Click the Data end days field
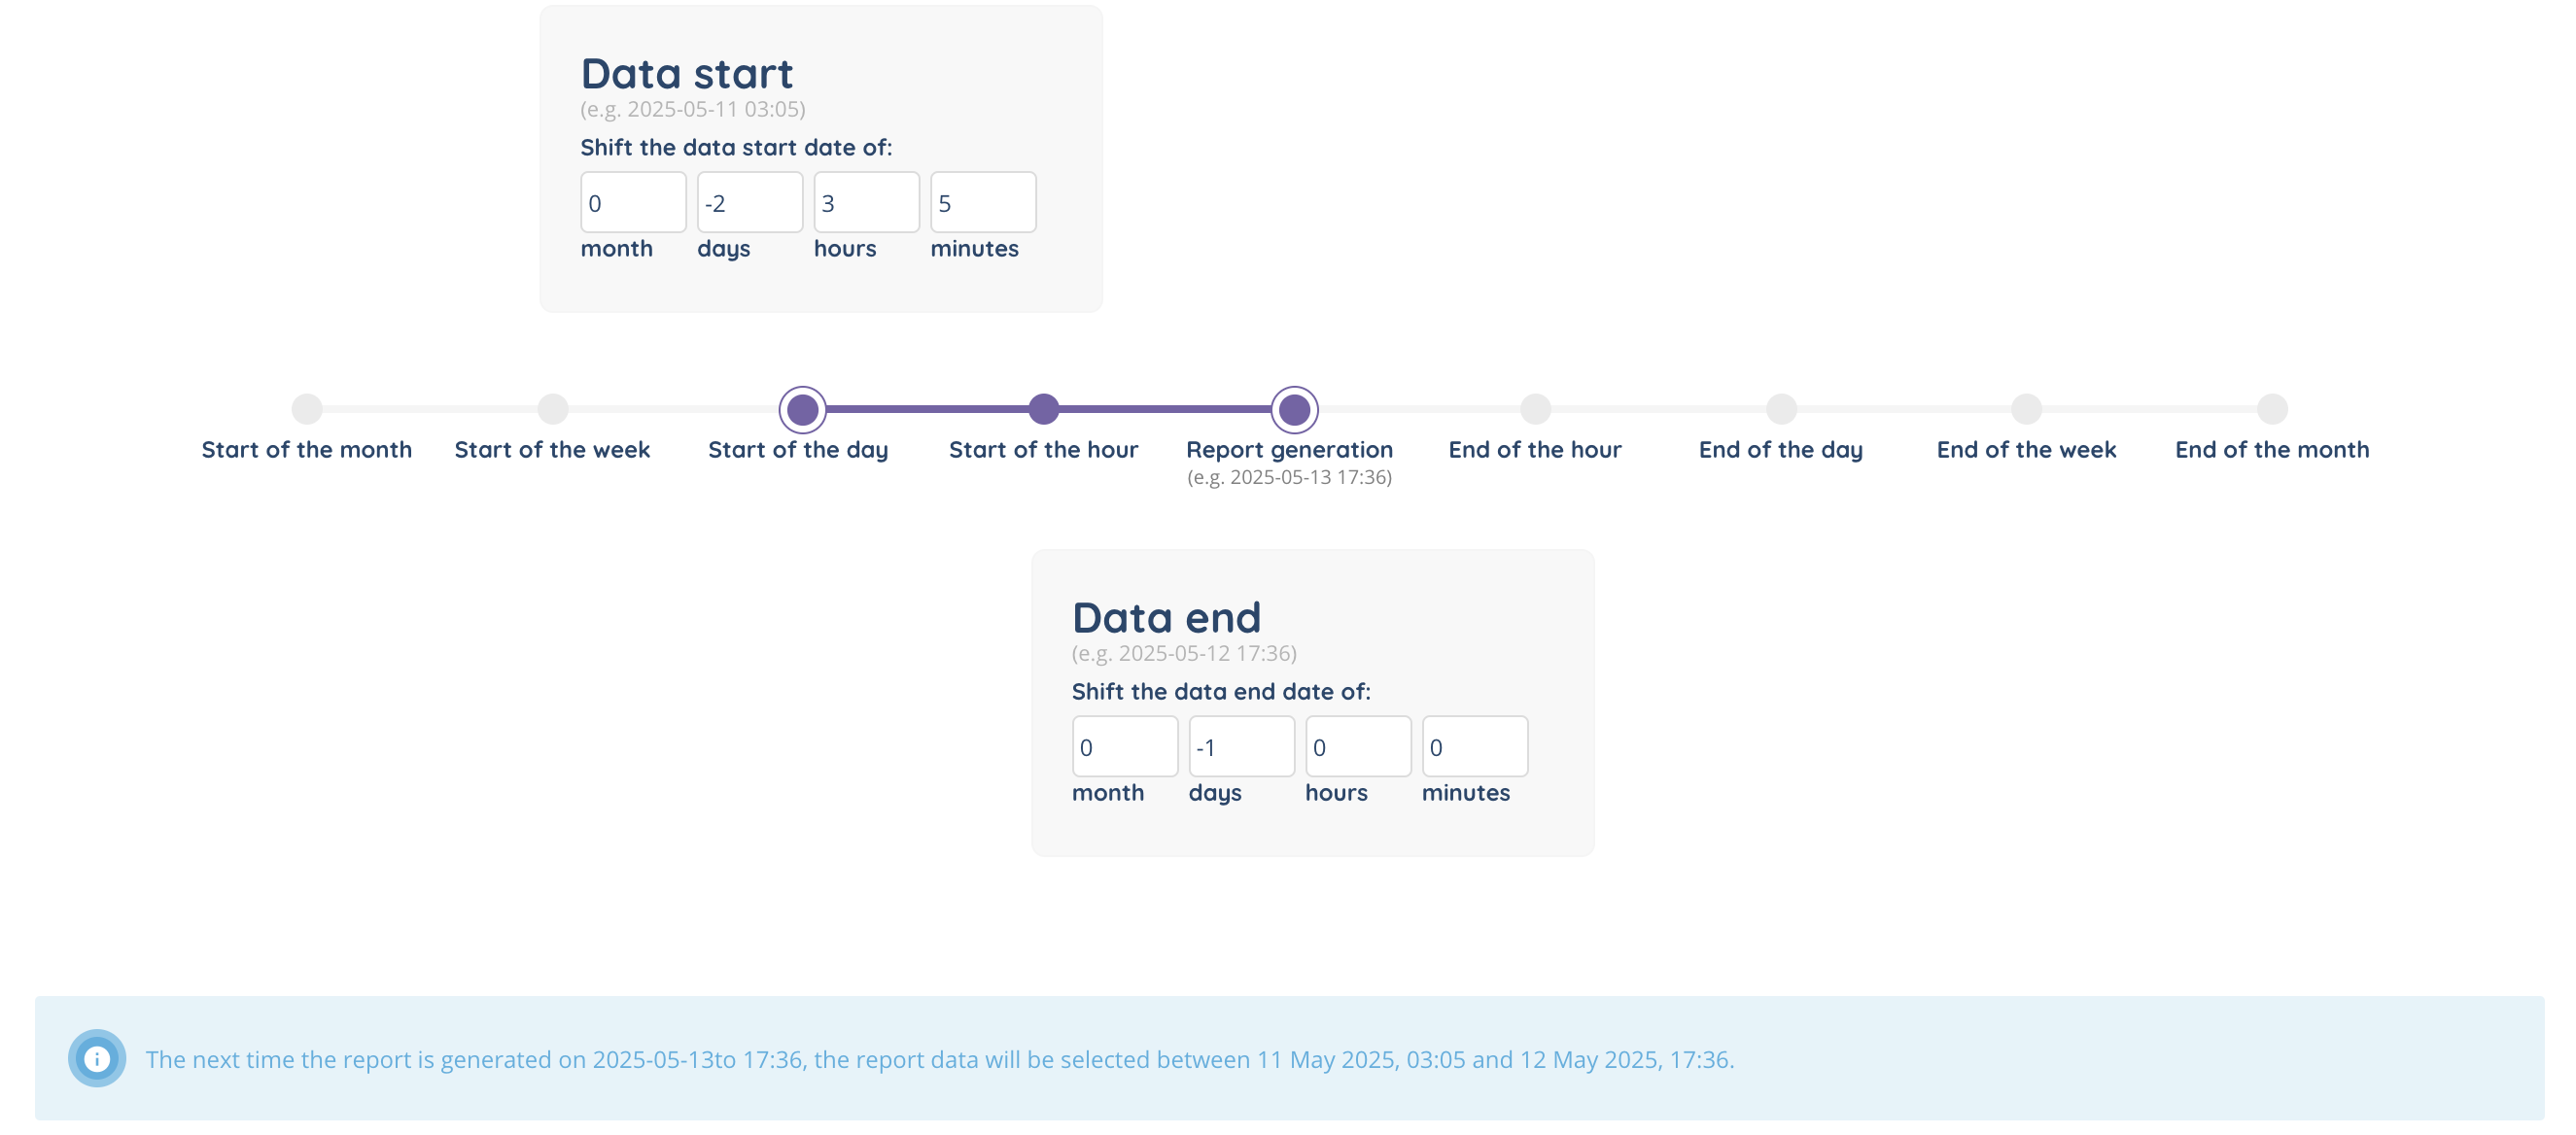Screen dimensions: 2576x1135 pos(1241,747)
